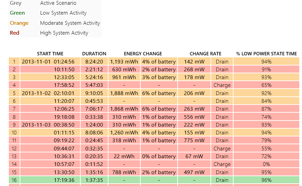Click 'Low System Activity' legend text

(63, 13)
